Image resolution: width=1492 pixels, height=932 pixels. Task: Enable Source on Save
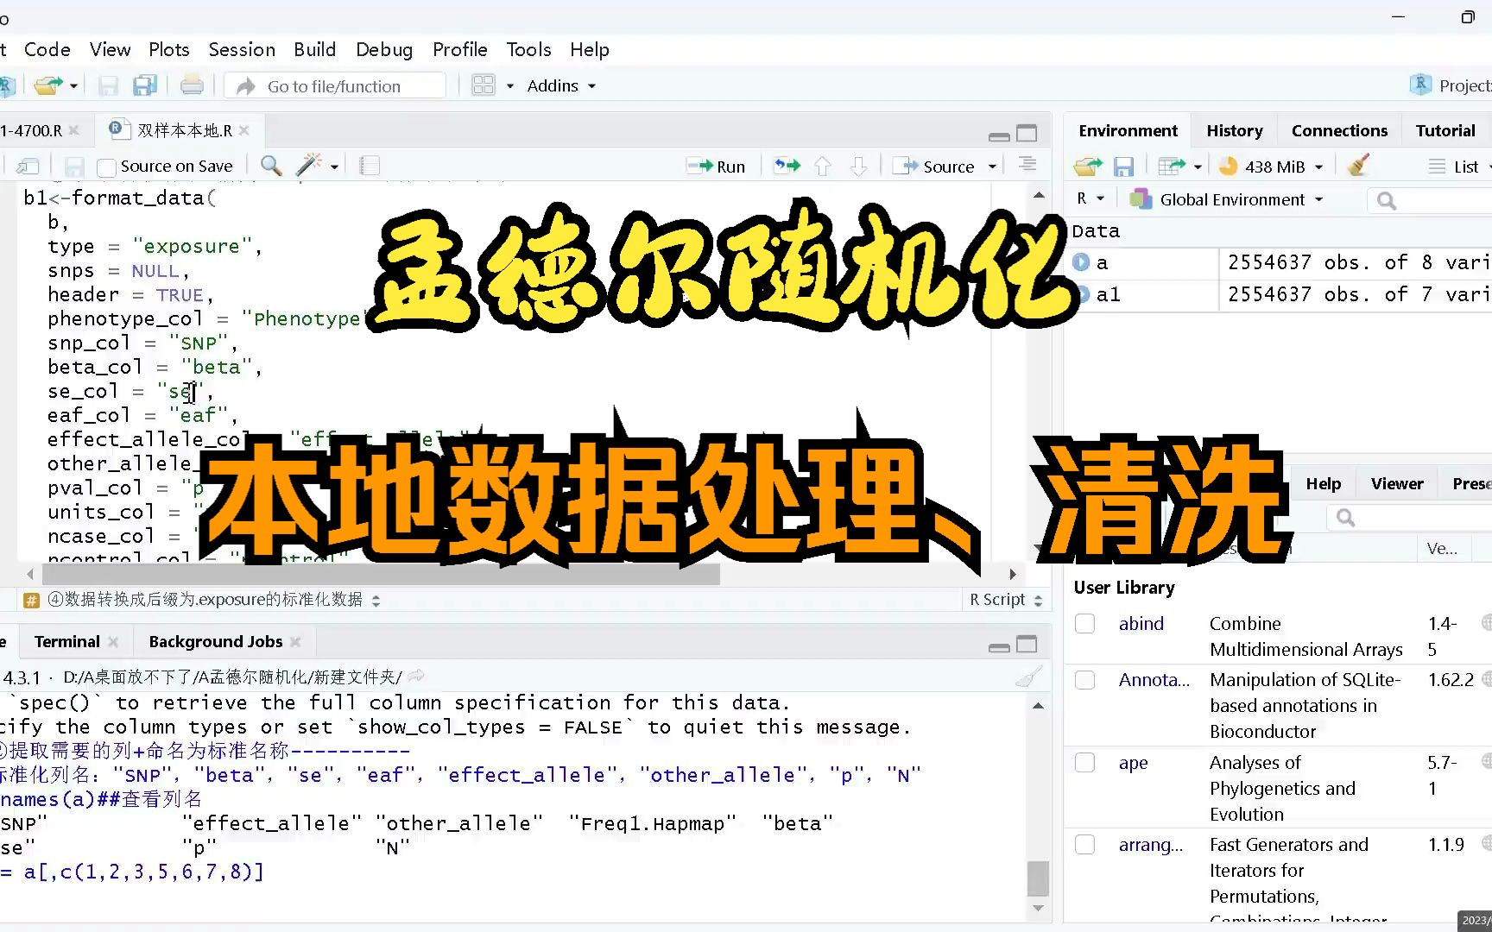point(105,167)
